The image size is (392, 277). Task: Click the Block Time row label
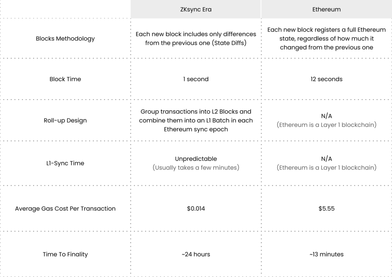[65, 79]
